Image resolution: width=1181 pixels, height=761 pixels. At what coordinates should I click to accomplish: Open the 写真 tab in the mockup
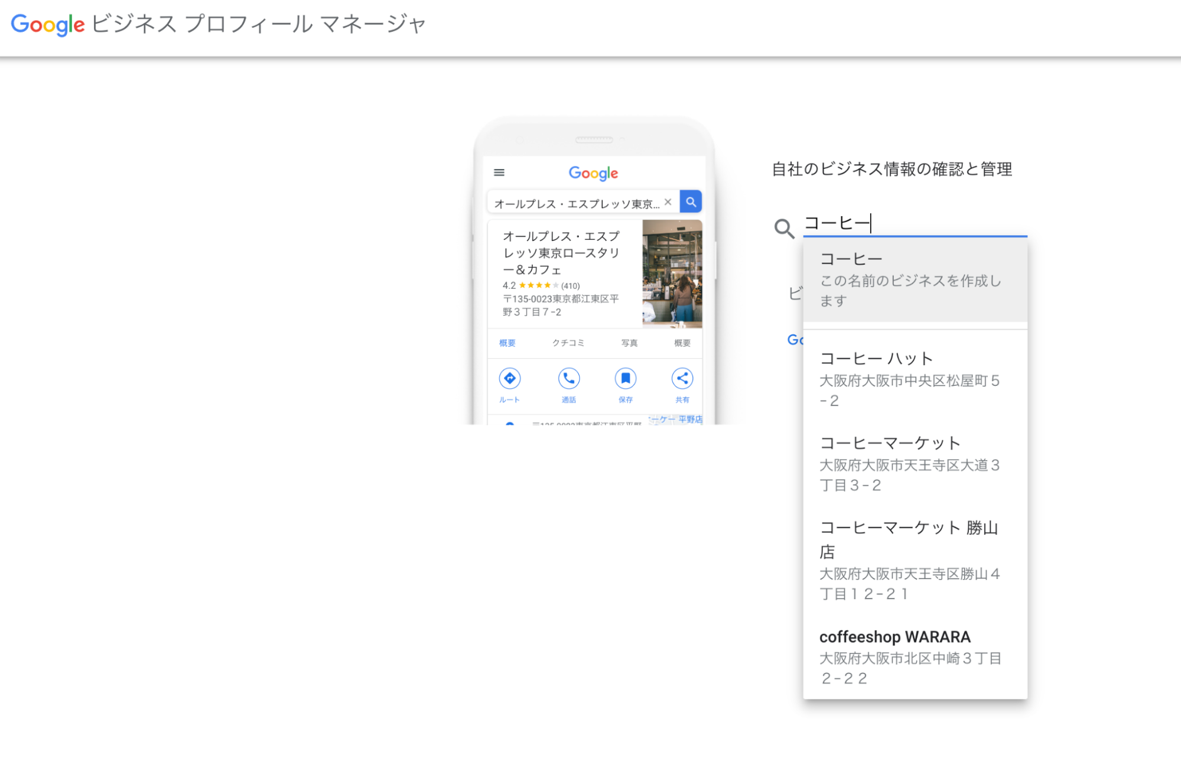coord(629,343)
